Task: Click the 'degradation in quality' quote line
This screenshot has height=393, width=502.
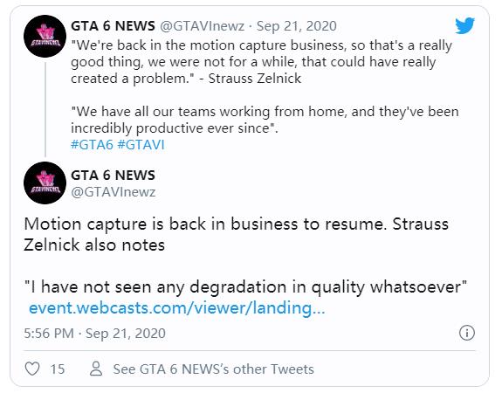Action: (246, 287)
